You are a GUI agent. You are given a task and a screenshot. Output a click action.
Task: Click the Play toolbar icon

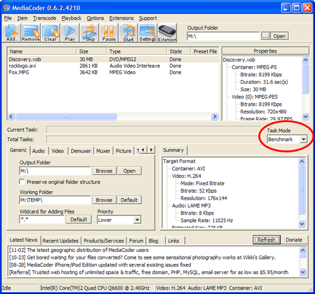pyautogui.click(x=70, y=33)
